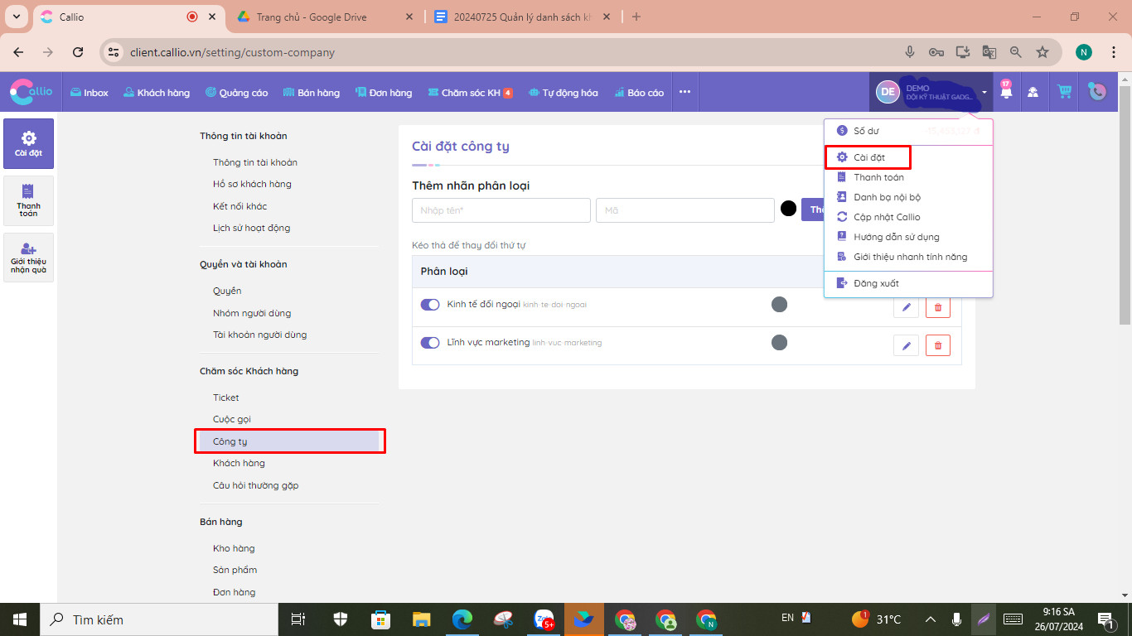The width and height of the screenshot is (1132, 636).
Task: Choose Cài đặt in account menu
Action: click(x=868, y=157)
